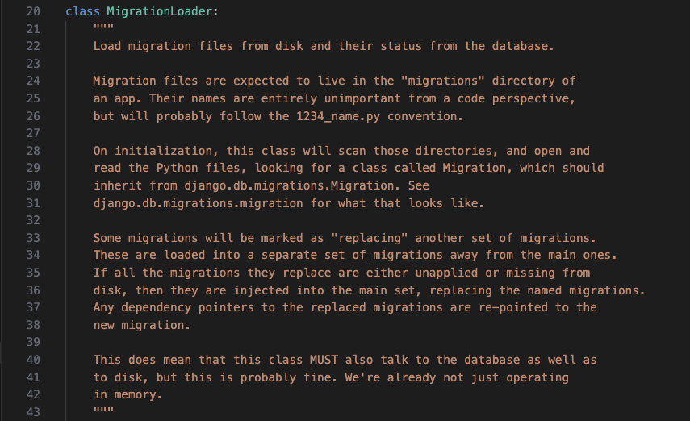690x421 pixels.
Task: Click the closing triple quotes on line 43
Action: [x=103, y=410]
